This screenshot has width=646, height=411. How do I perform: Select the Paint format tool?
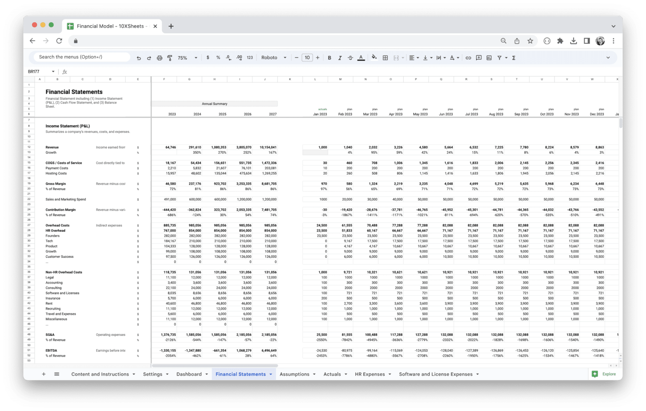pyautogui.click(x=169, y=57)
